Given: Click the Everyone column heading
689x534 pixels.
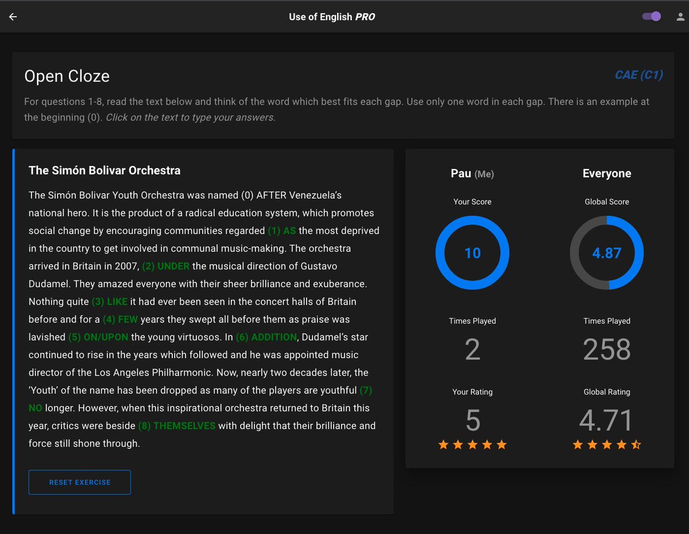Looking at the screenshot, I should [x=607, y=174].
